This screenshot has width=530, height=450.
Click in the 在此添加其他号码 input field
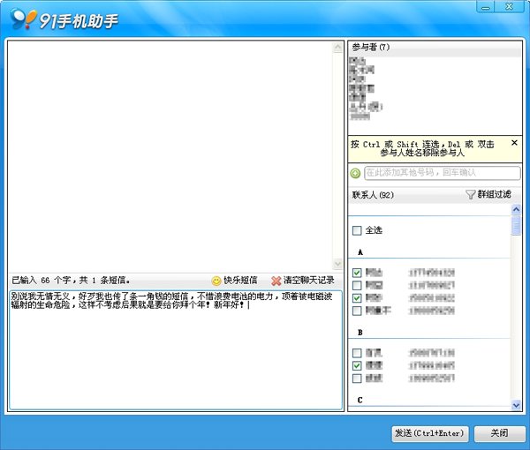pos(443,173)
